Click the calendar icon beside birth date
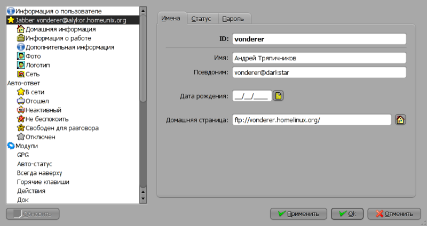Image resolution: width=427 pixels, height=226 pixels. coord(279,96)
